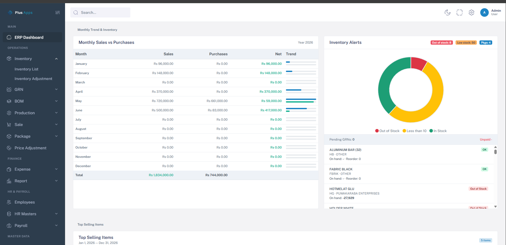
Task: Click FABRIC BLACK alert item
Action: (409, 174)
